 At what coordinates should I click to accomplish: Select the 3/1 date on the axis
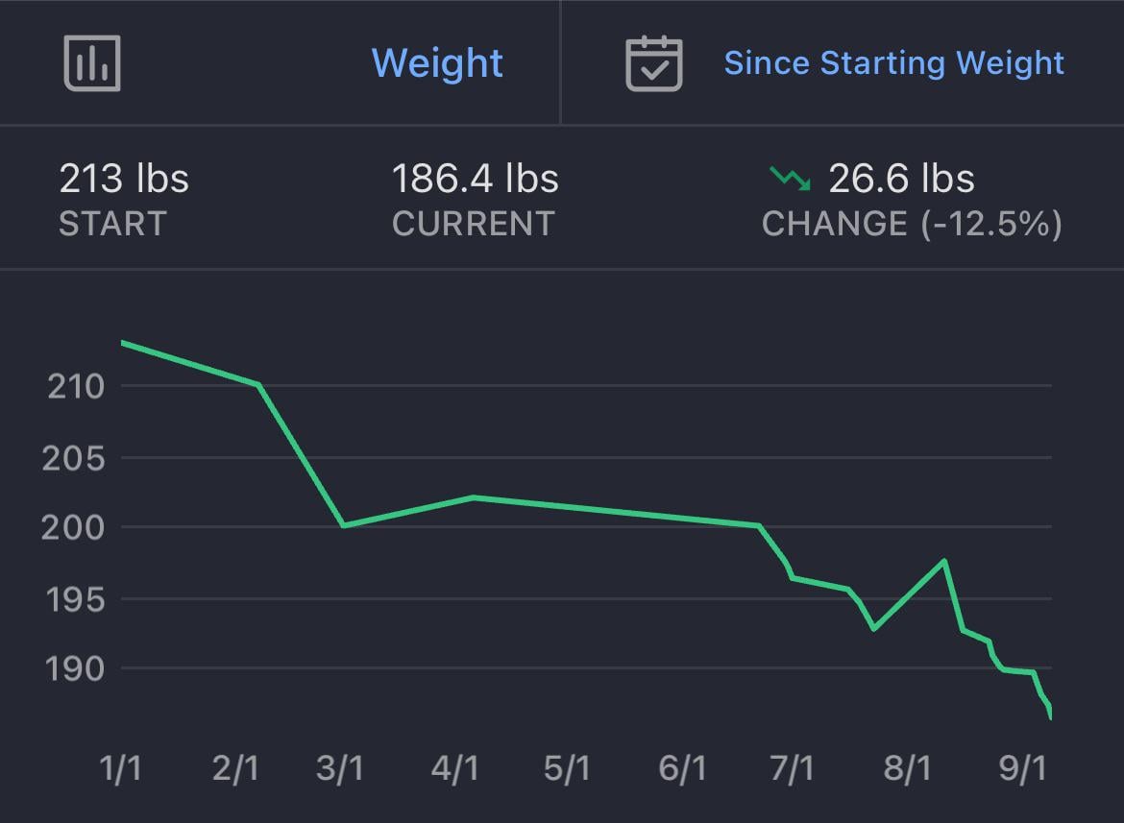click(340, 769)
